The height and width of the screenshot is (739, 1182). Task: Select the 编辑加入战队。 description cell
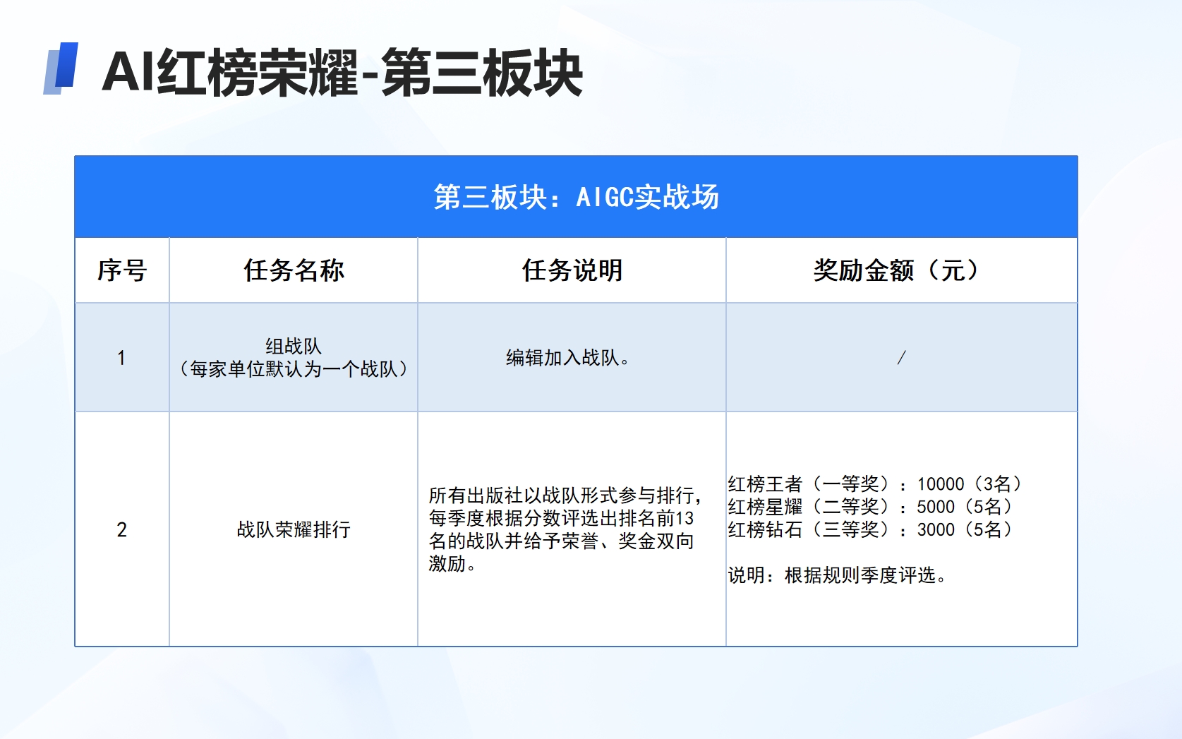569,358
